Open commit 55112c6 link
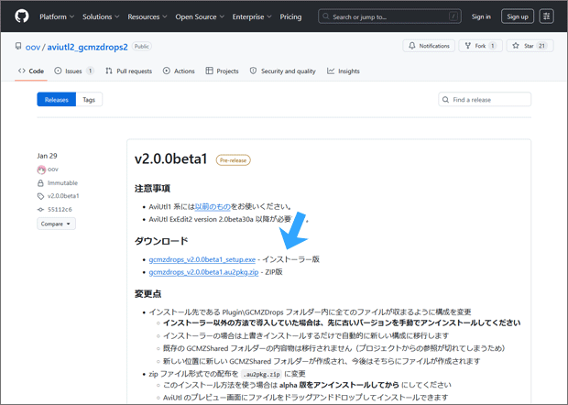Image resolution: width=568 pixels, height=405 pixels. [x=59, y=210]
